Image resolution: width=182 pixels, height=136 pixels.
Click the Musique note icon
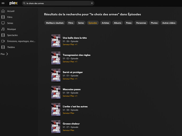(3, 29)
